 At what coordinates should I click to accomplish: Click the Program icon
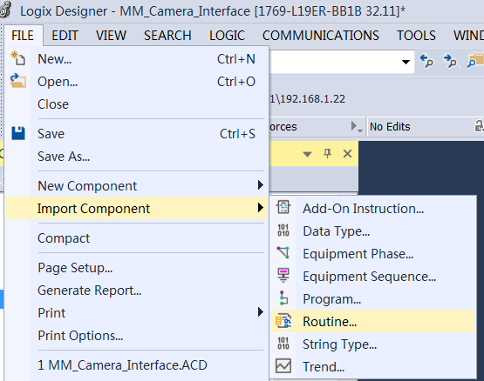[x=283, y=297]
